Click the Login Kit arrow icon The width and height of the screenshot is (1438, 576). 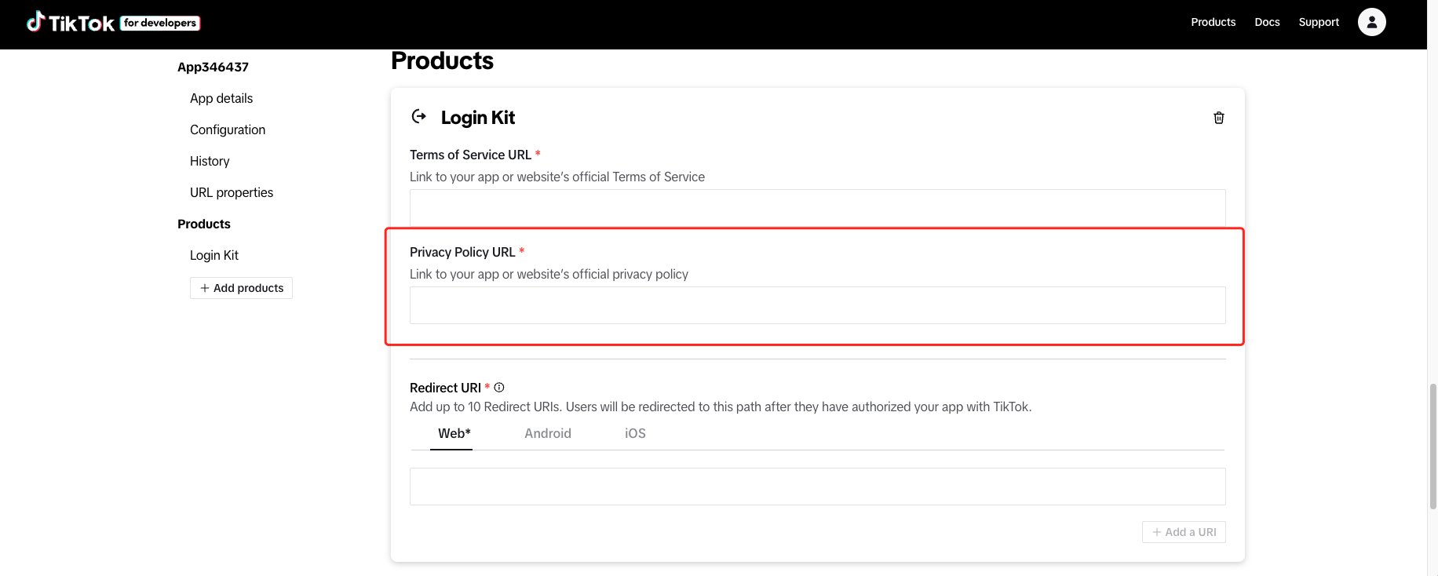(419, 117)
